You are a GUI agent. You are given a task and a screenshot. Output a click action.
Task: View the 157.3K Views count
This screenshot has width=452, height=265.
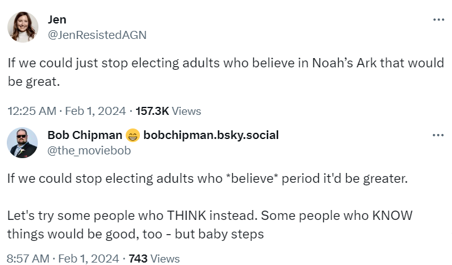click(168, 111)
